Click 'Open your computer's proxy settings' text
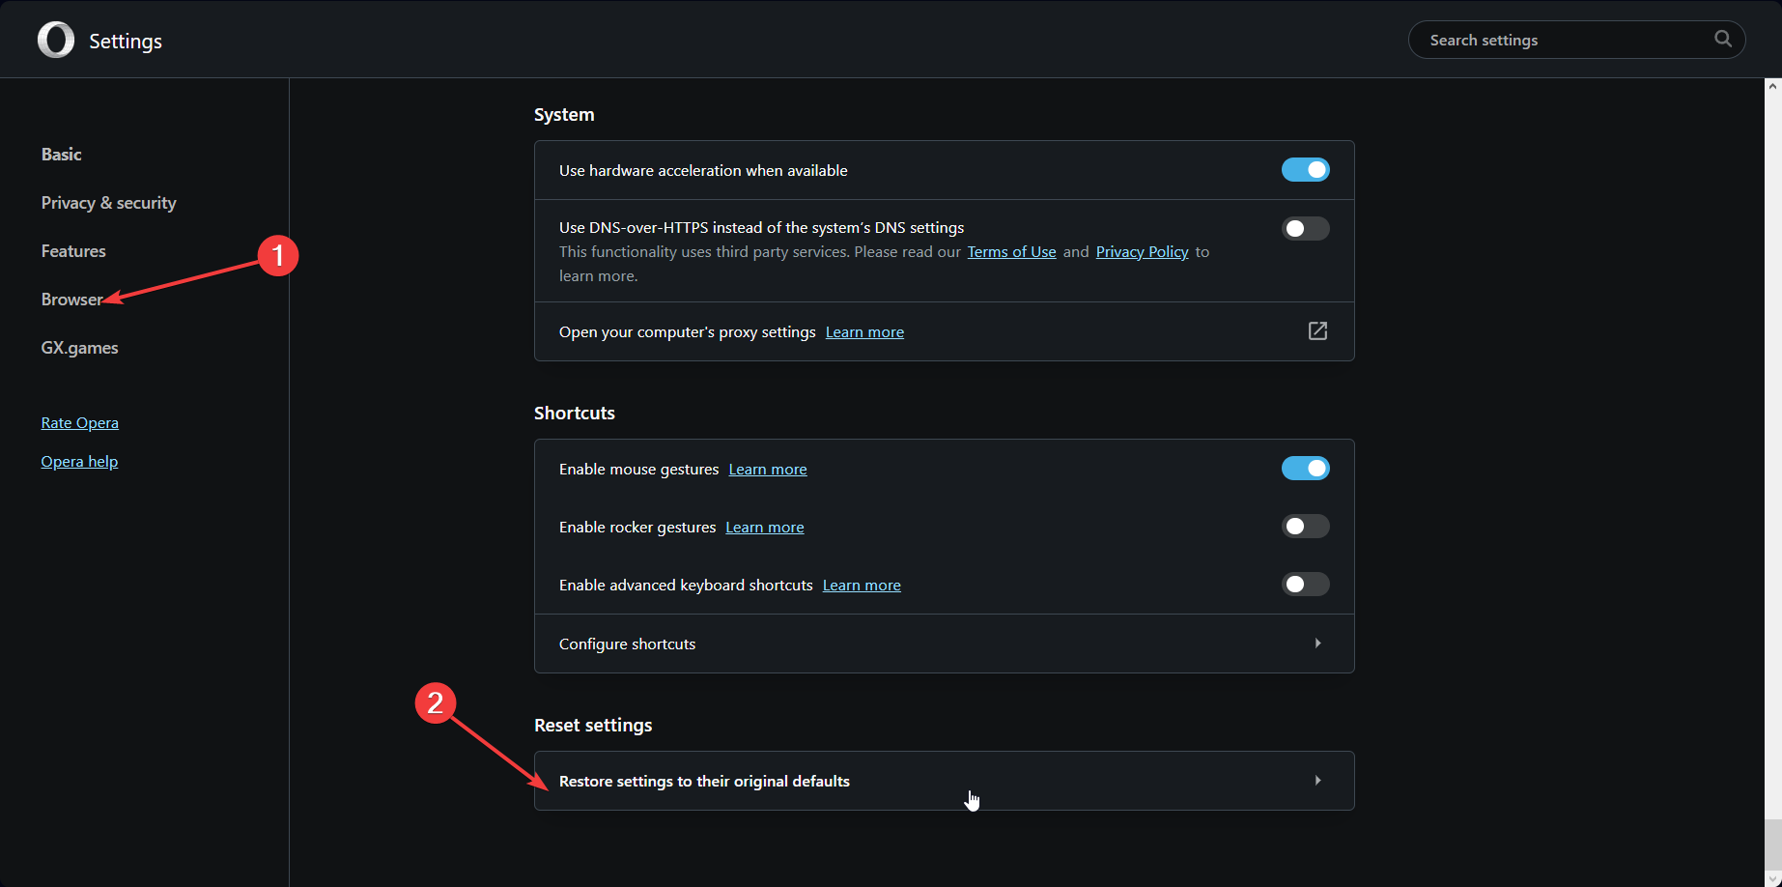Image resolution: width=1782 pixels, height=887 pixels. [x=688, y=332]
